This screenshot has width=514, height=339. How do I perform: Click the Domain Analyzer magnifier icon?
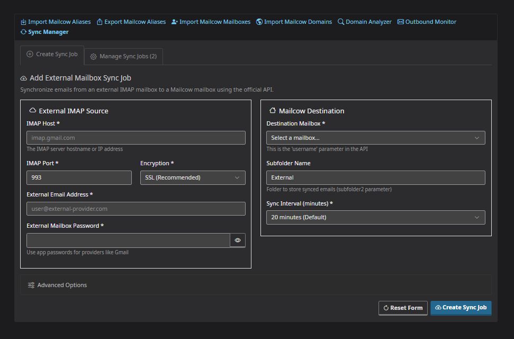click(341, 22)
